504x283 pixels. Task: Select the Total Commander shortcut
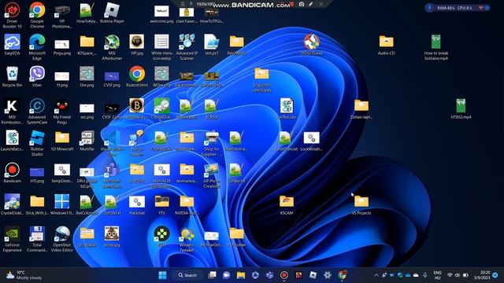[x=37, y=239]
